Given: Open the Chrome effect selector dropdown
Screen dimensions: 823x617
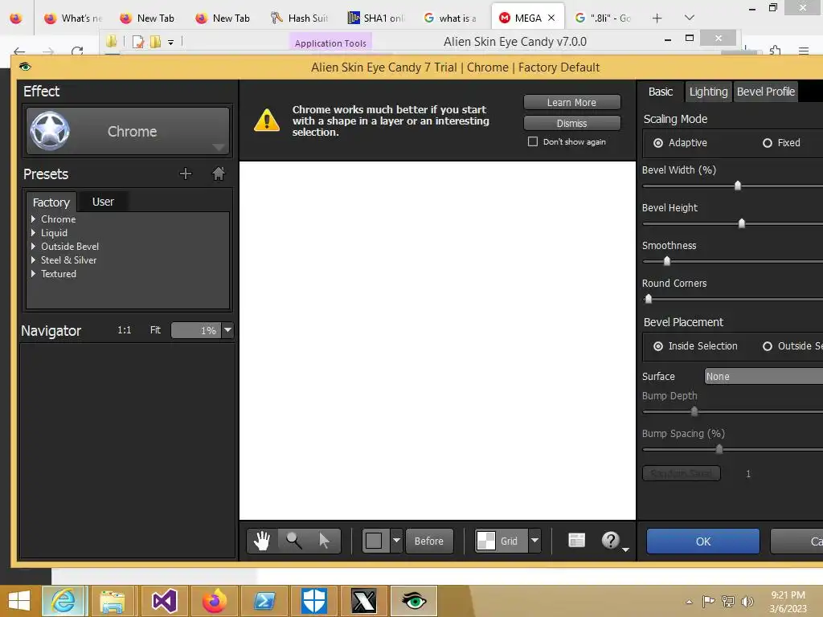Looking at the screenshot, I should pos(128,131).
